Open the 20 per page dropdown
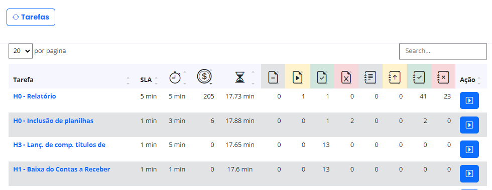This screenshot has height=190, width=492. coord(21,51)
